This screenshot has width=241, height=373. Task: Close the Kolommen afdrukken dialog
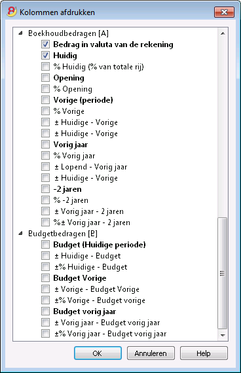tap(224, 12)
